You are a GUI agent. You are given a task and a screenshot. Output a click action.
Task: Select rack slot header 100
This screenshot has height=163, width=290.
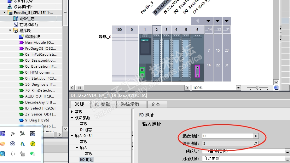pyautogui.click(x=119, y=30)
